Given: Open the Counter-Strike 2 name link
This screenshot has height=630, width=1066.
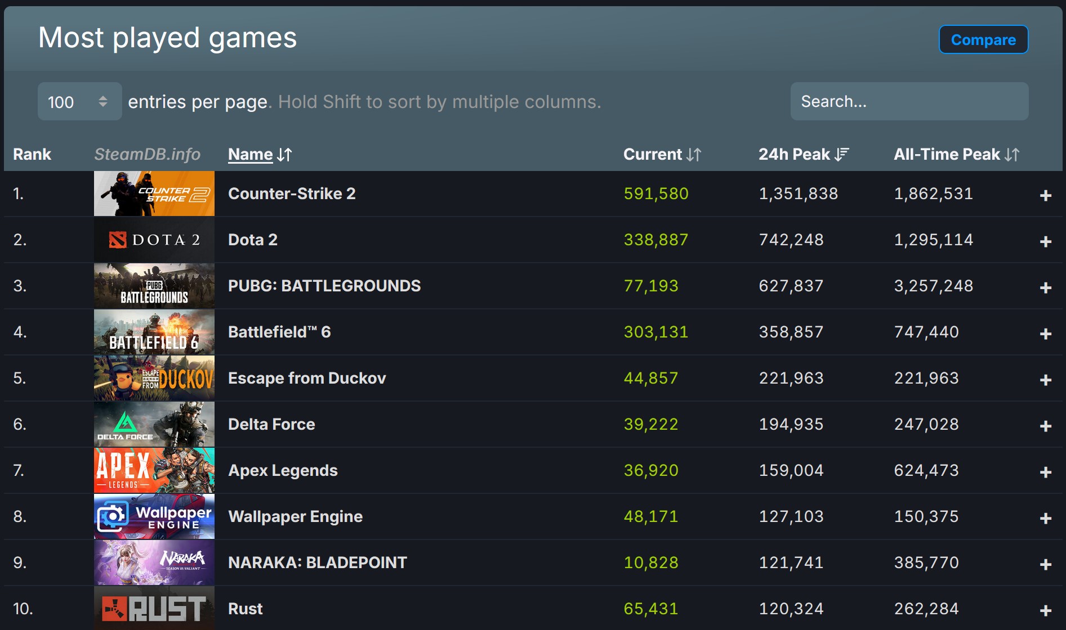Looking at the screenshot, I should click(292, 193).
